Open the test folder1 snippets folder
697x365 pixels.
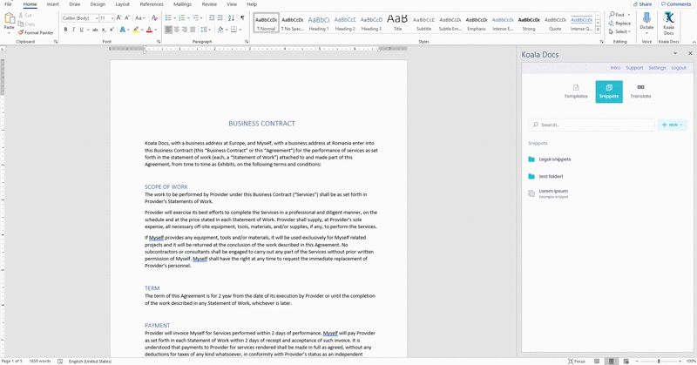coord(546,177)
